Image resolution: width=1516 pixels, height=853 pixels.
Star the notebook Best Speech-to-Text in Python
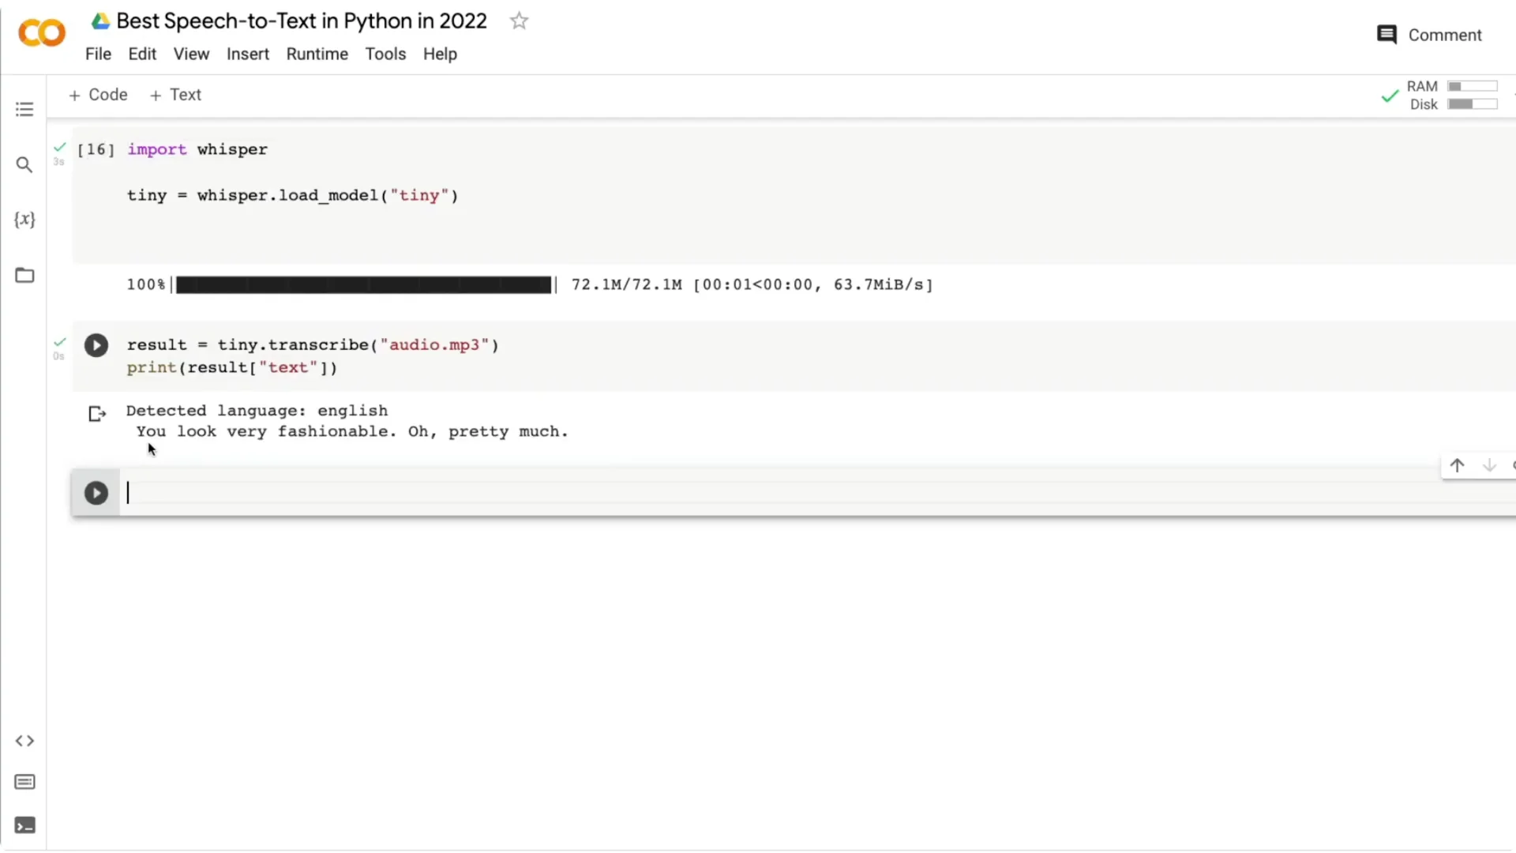point(519,21)
